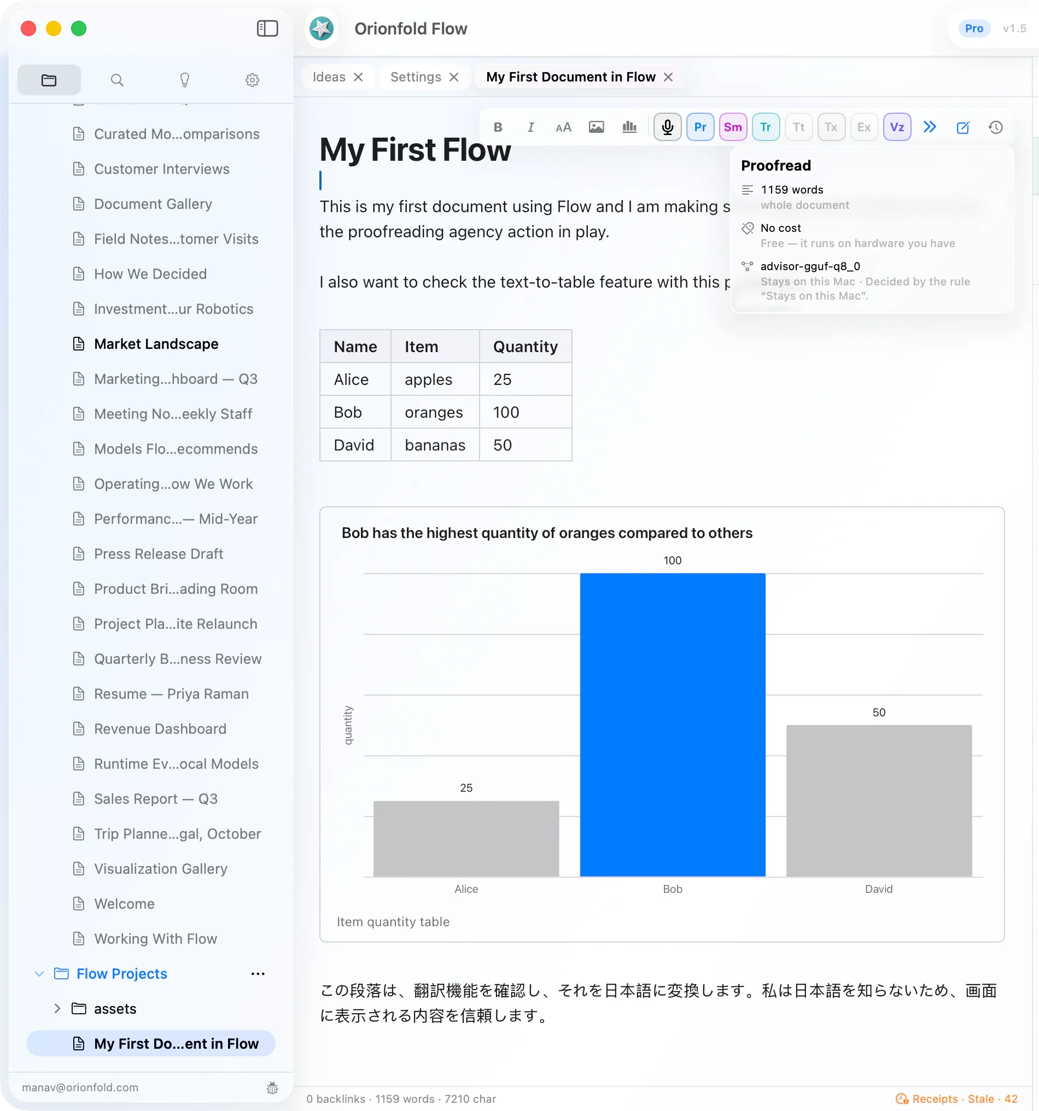
Task: Switch to the Ideas tab
Action: pos(329,77)
